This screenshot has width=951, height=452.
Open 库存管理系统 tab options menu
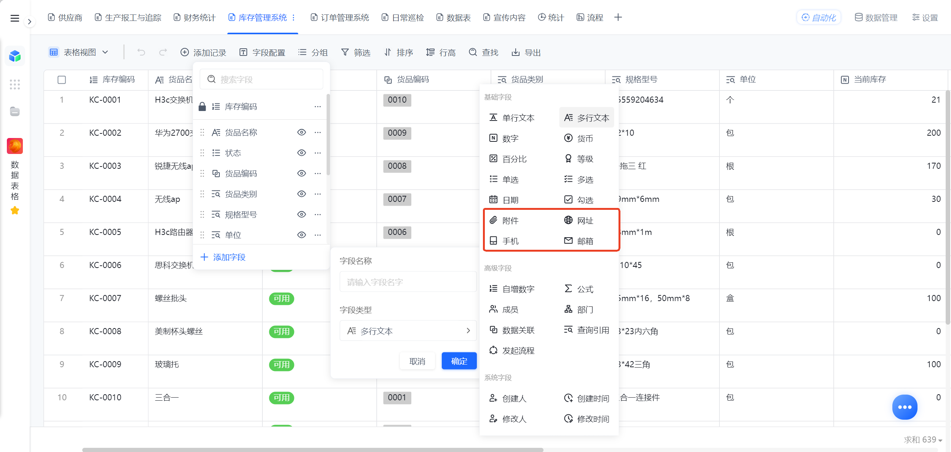pyautogui.click(x=293, y=17)
